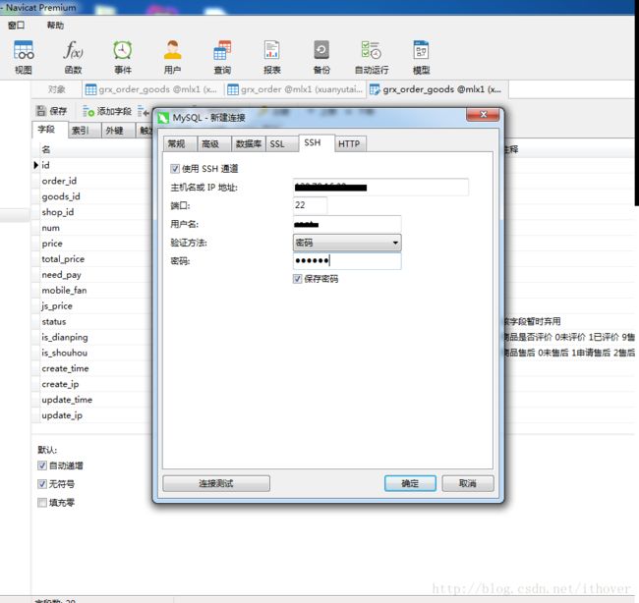The width and height of the screenshot is (639, 603).
Task: Select the mobile_fan field row
Action: [x=92, y=291]
